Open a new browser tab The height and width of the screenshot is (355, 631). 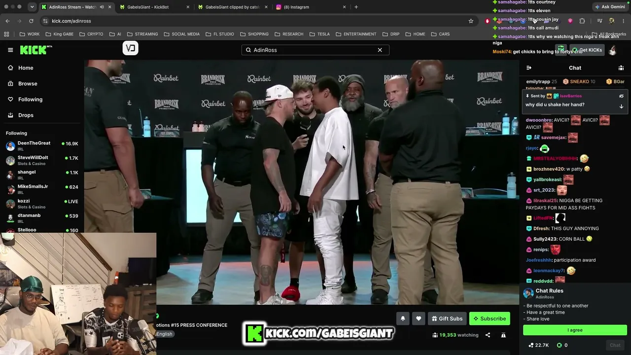tap(356, 7)
